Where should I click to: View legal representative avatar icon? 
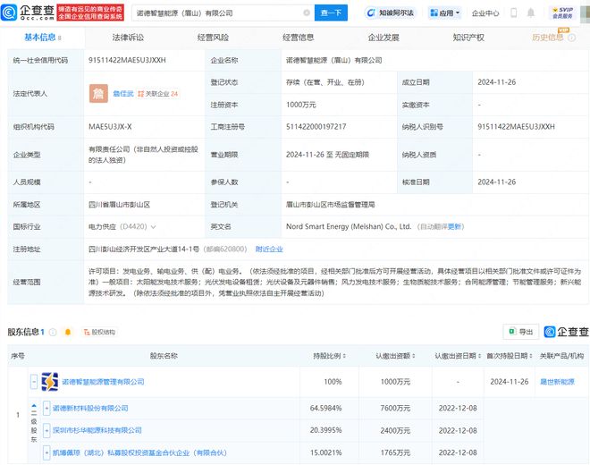click(x=98, y=93)
